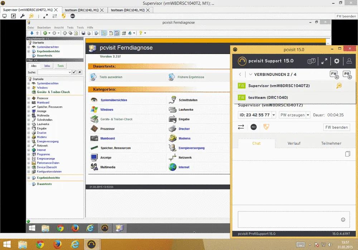The height and width of the screenshot is (250, 358).
Task: Click the green back arrow in the Ferndiagnose toolbar
Action: coord(45,33)
